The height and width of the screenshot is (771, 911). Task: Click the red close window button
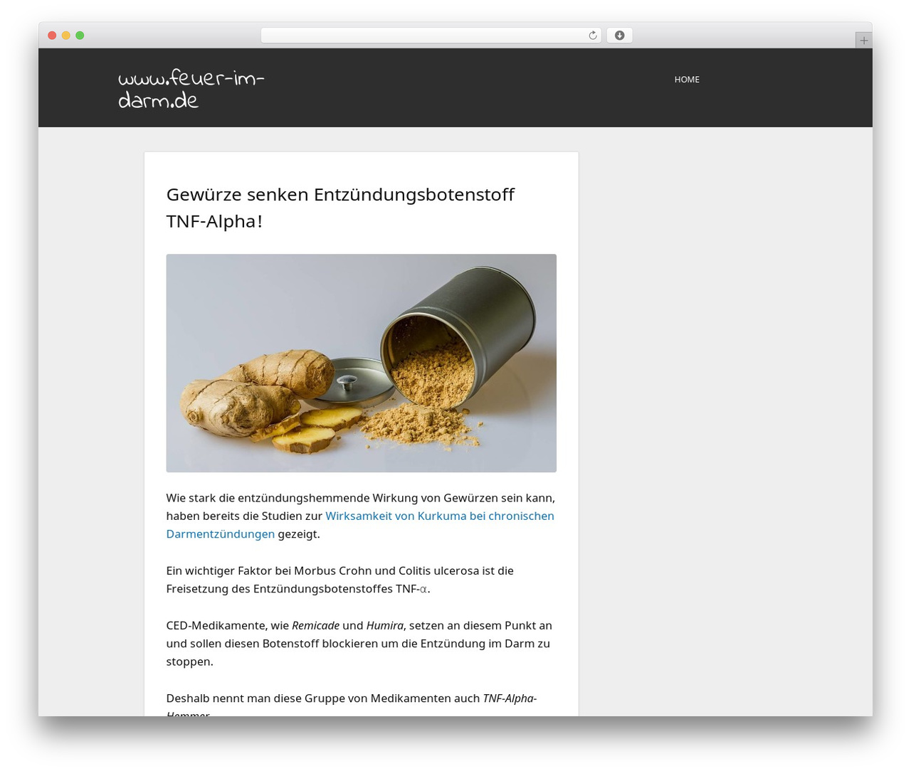(52, 36)
